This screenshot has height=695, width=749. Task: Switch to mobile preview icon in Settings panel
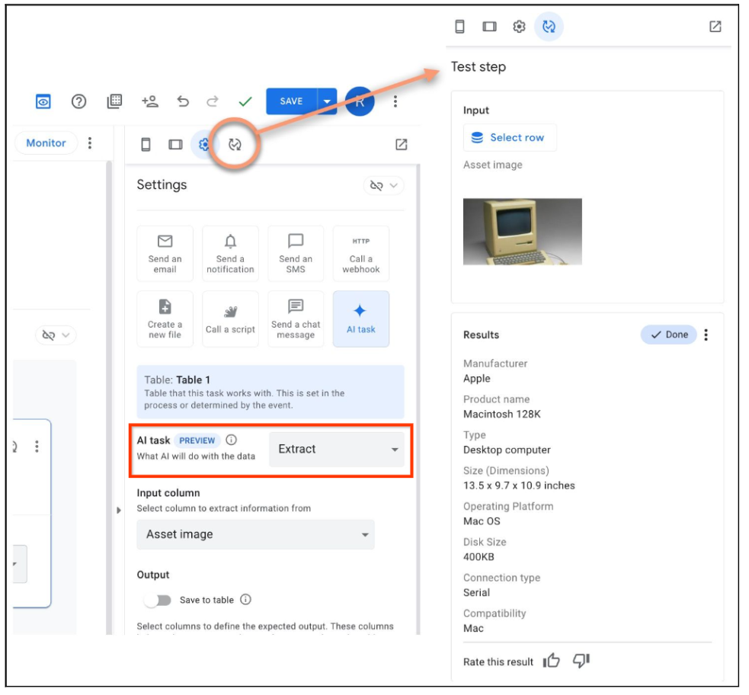pos(146,144)
